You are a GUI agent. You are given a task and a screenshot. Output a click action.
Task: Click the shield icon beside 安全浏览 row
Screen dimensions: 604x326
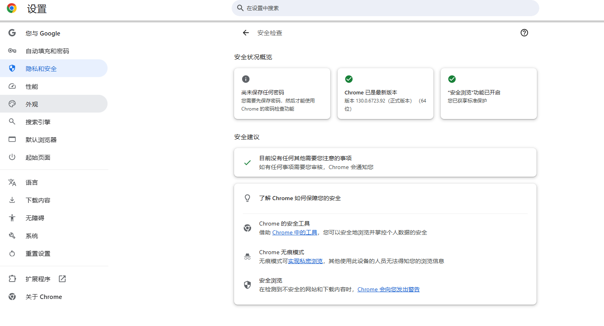(x=247, y=285)
